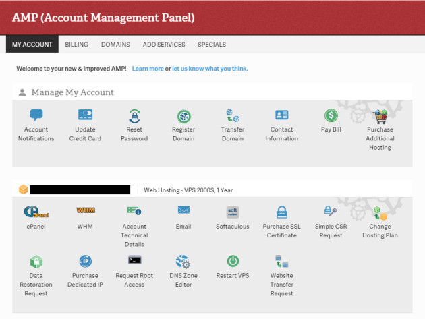Image resolution: width=425 pixels, height=319 pixels.
Task: Launch cPanel from its icon
Action: click(36, 212)
